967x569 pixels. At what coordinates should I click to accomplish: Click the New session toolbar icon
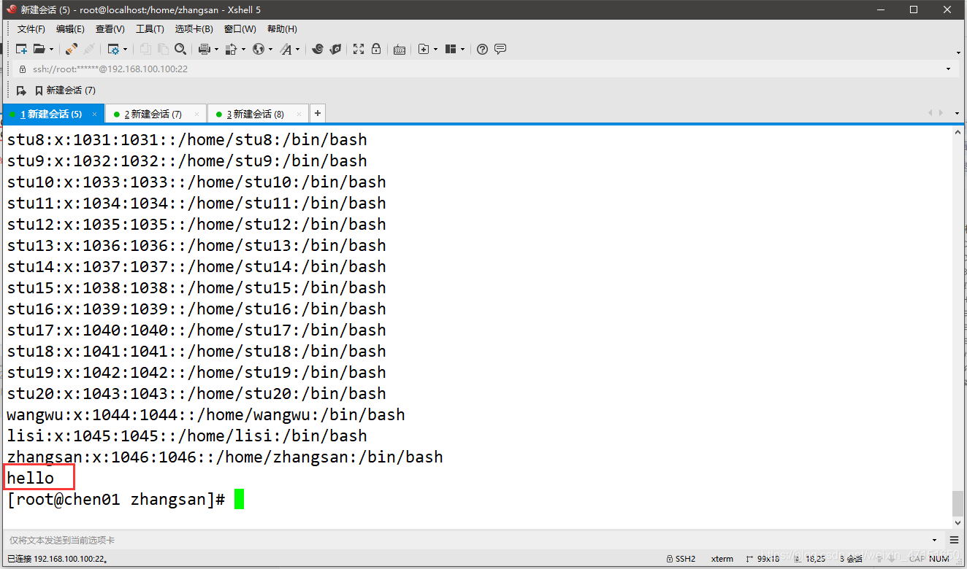(21, 49)
